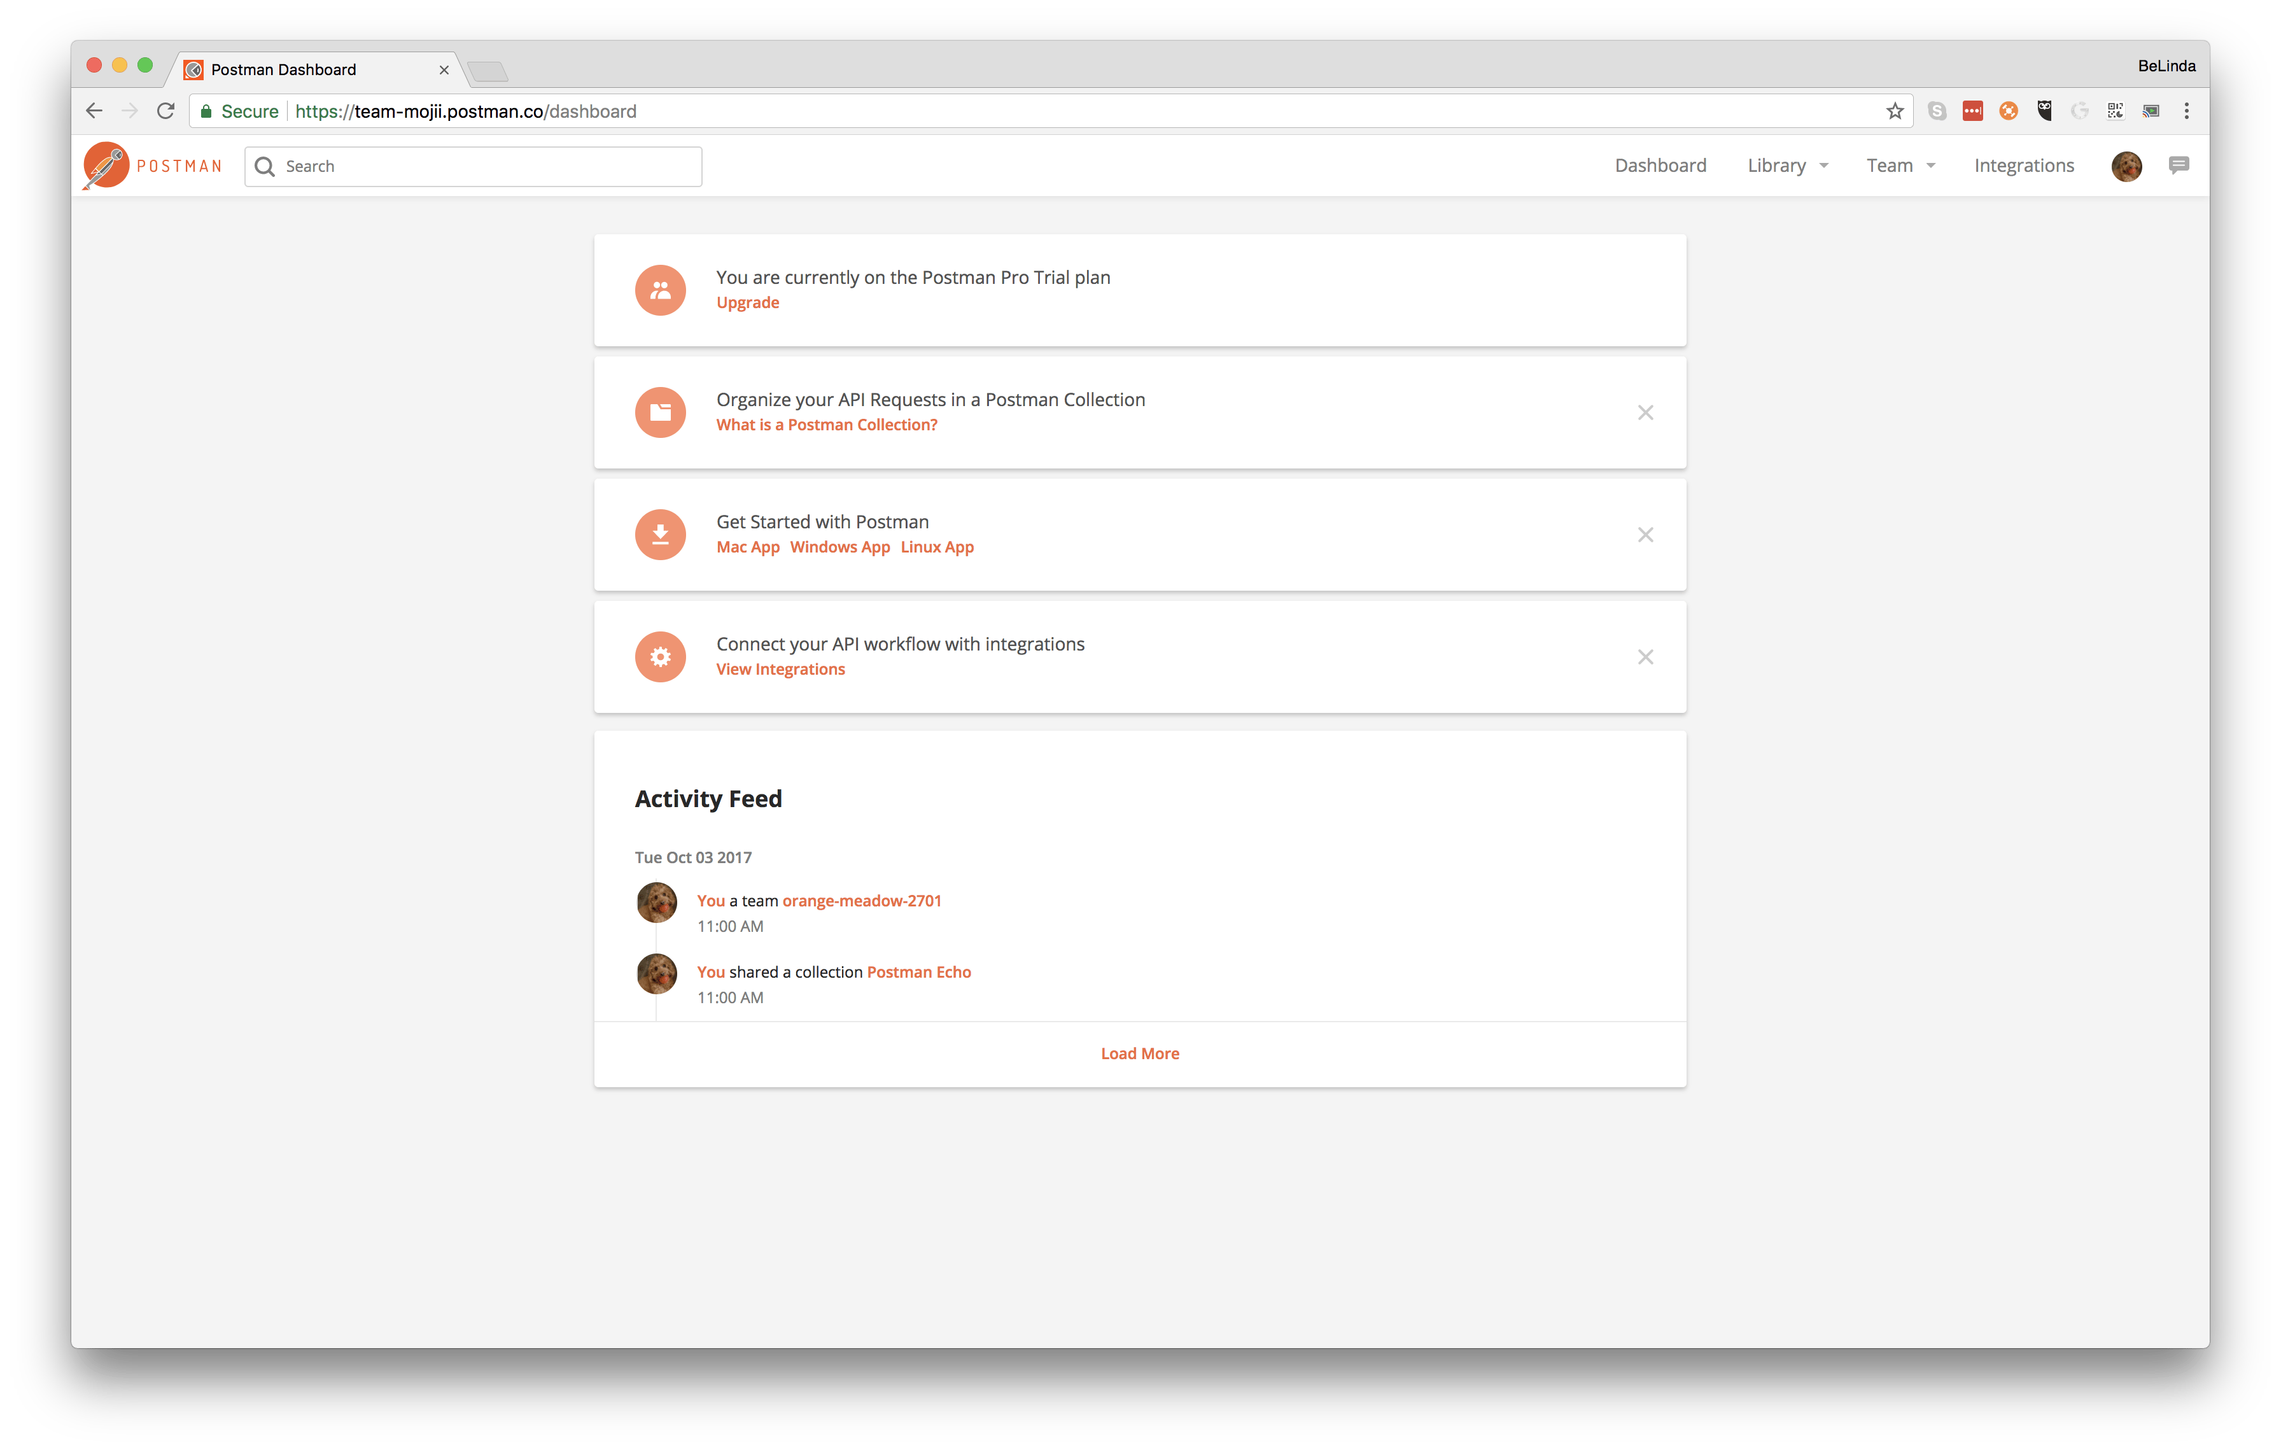Bookmark this page with the star icon
Image resolution: width=2281 pixels, height=1450 pixels.
(x=1895, y=111)
